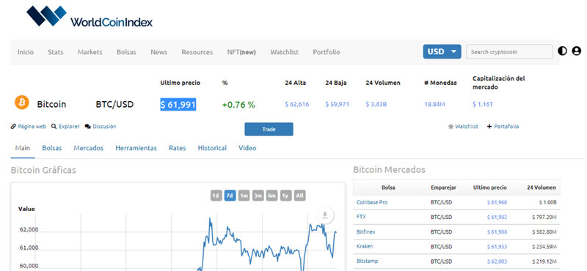This screenshot has height=271, width=587.
Task: Open the Página web link
Action: [x=29, y=127]
